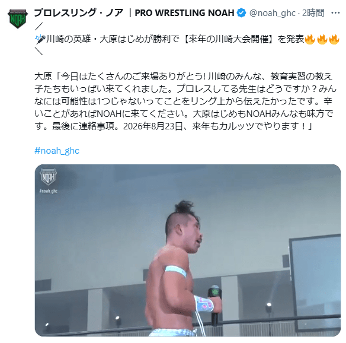Open the blue #noah_ghc hashtag link
Viewport: 346px width, 343px height.
(57, 151)
